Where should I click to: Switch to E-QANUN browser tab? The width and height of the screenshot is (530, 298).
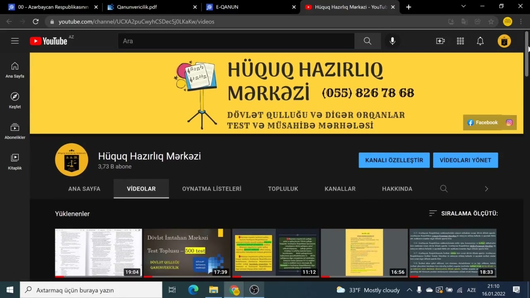251,7
